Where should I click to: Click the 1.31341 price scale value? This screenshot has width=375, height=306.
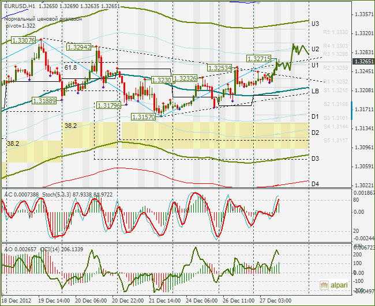[364, 129]
